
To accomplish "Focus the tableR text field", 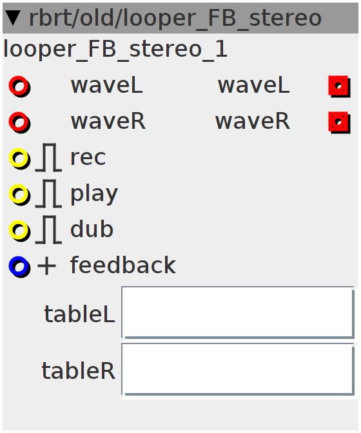I will coord(238,369).
